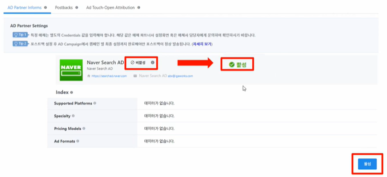Click info icon beside Postbacks tab
The height and width of the screenshot is (177, 387).
click(76, 8)
